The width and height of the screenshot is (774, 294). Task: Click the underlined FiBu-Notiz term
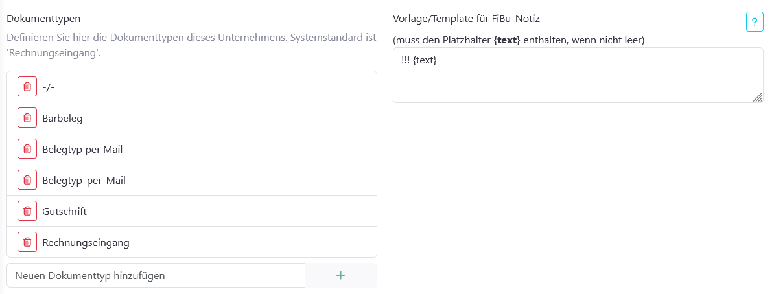(x=517, y=18)
